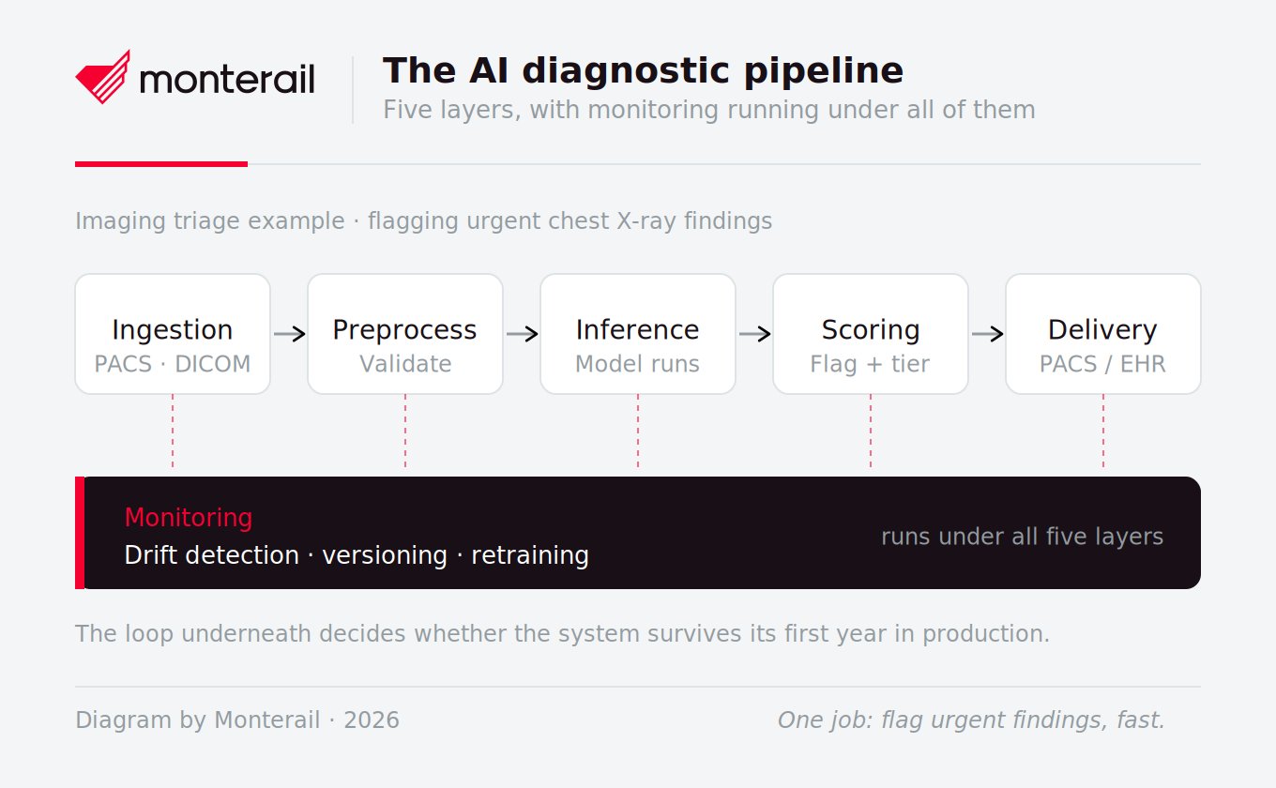Select the Scoring Flag + tier box
Screen dimensions: 1276x788
coord(871,334)
